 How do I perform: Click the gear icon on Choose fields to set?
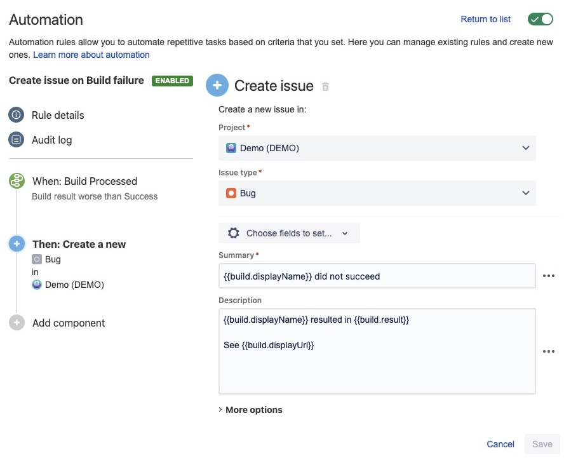pyautogui.click(x=232, y=233)
